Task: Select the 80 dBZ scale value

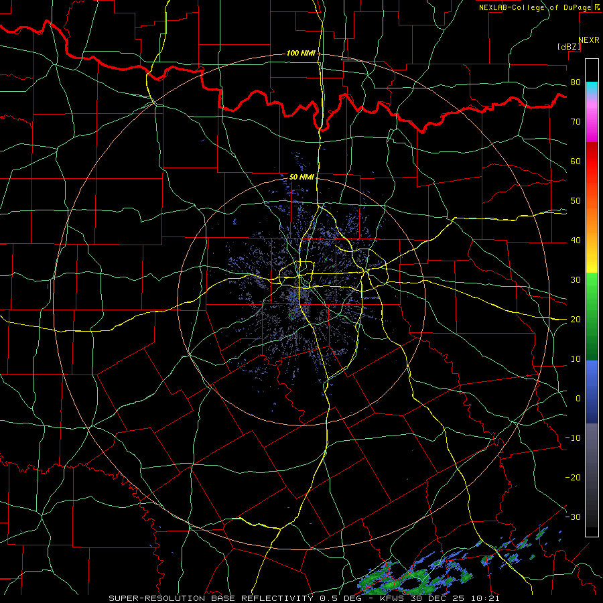Action: 576,82
